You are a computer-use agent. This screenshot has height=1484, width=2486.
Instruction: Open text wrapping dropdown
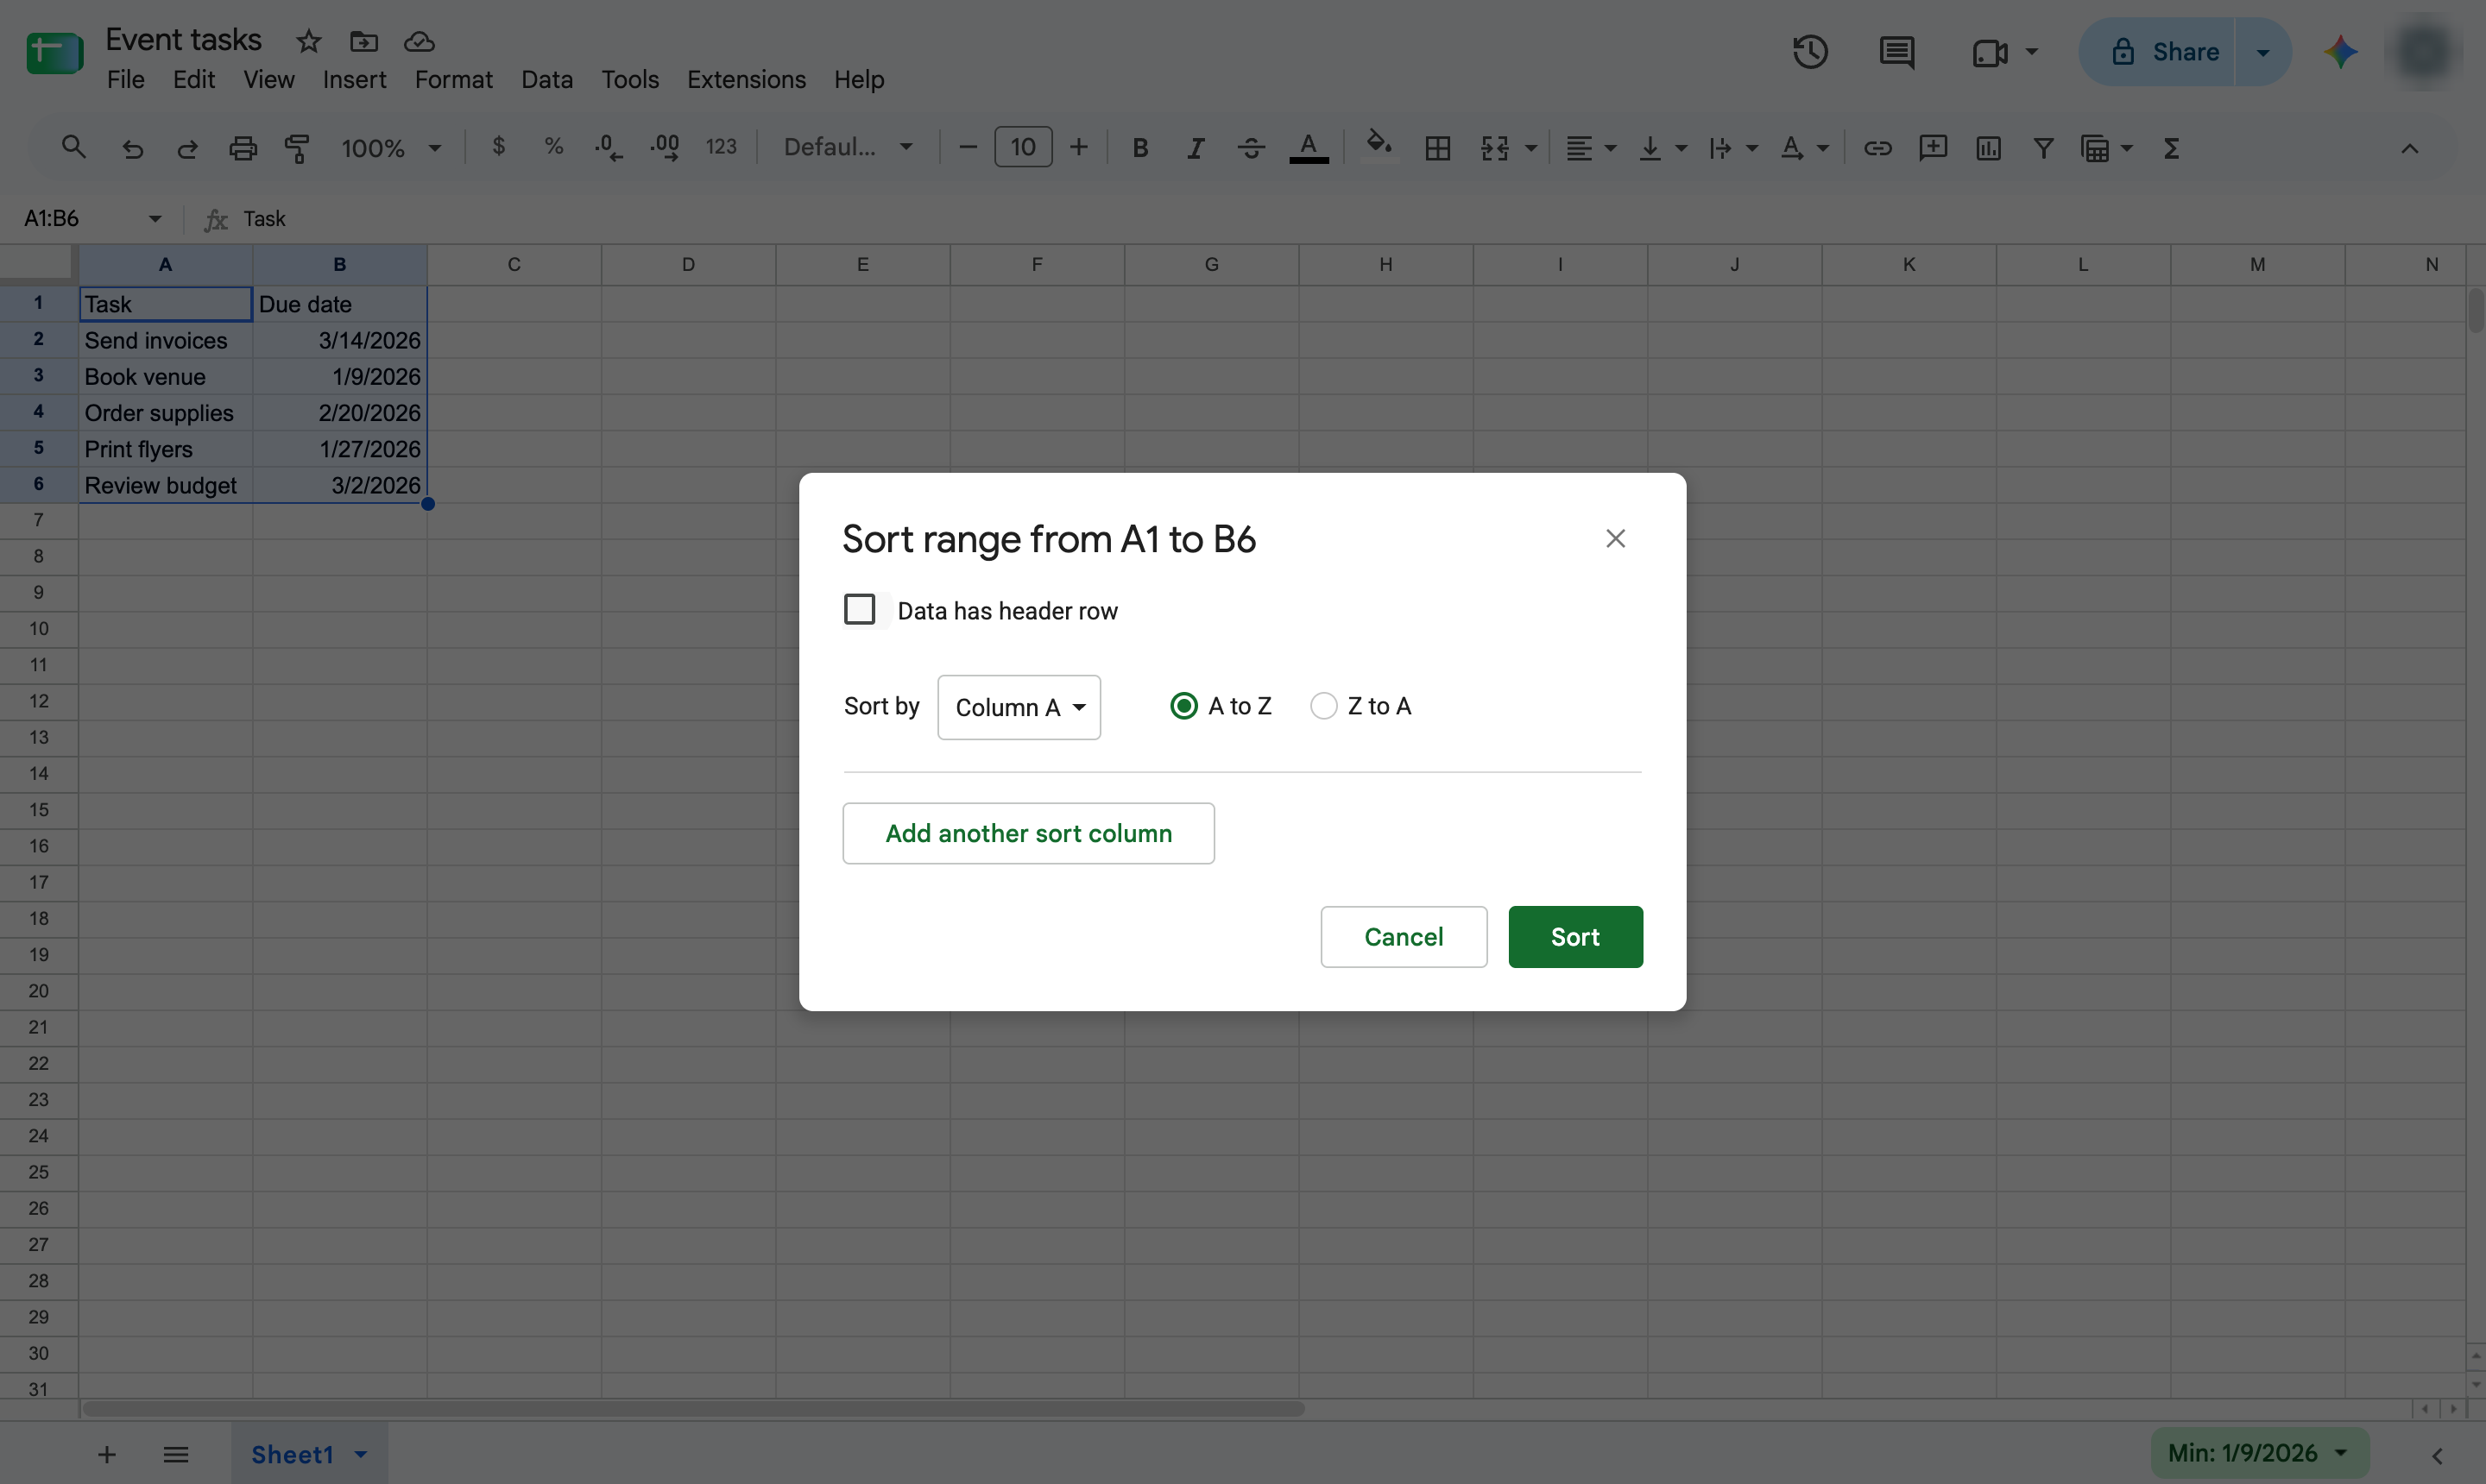1732,148
